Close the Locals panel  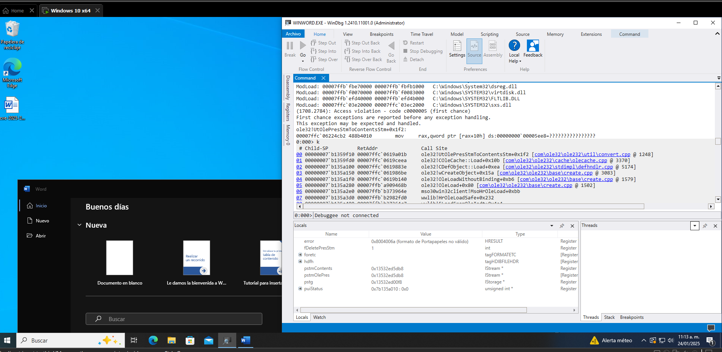coord(572,226)
